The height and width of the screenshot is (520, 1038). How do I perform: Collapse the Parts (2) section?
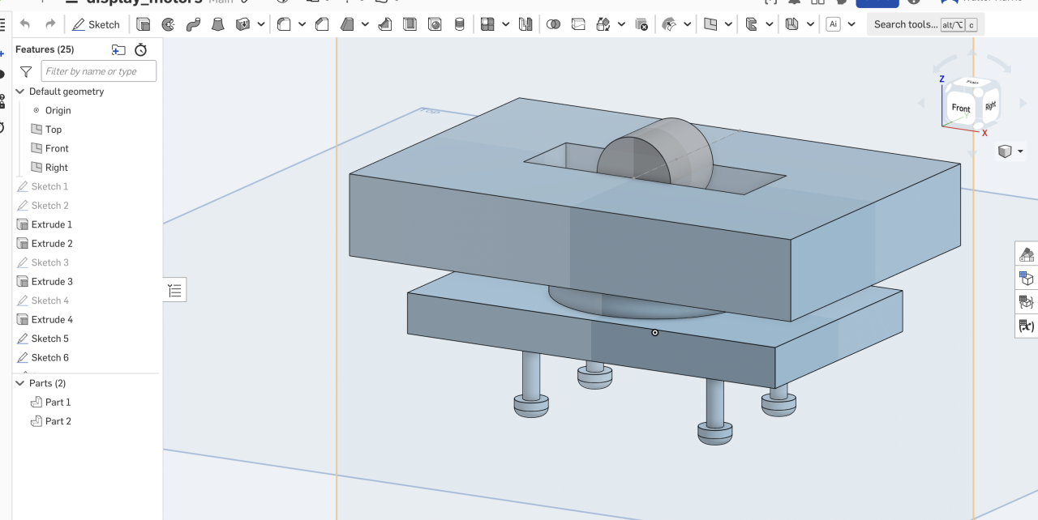tap(20, 383)
